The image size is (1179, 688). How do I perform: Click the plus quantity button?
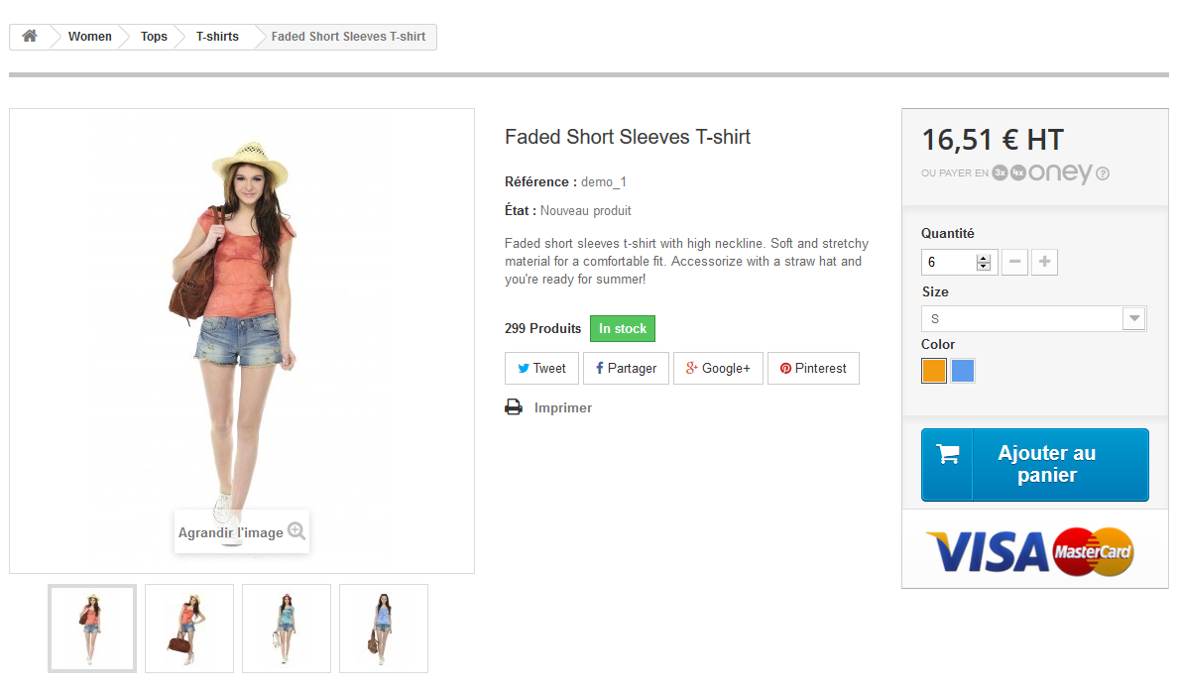tap(1044, 262)
